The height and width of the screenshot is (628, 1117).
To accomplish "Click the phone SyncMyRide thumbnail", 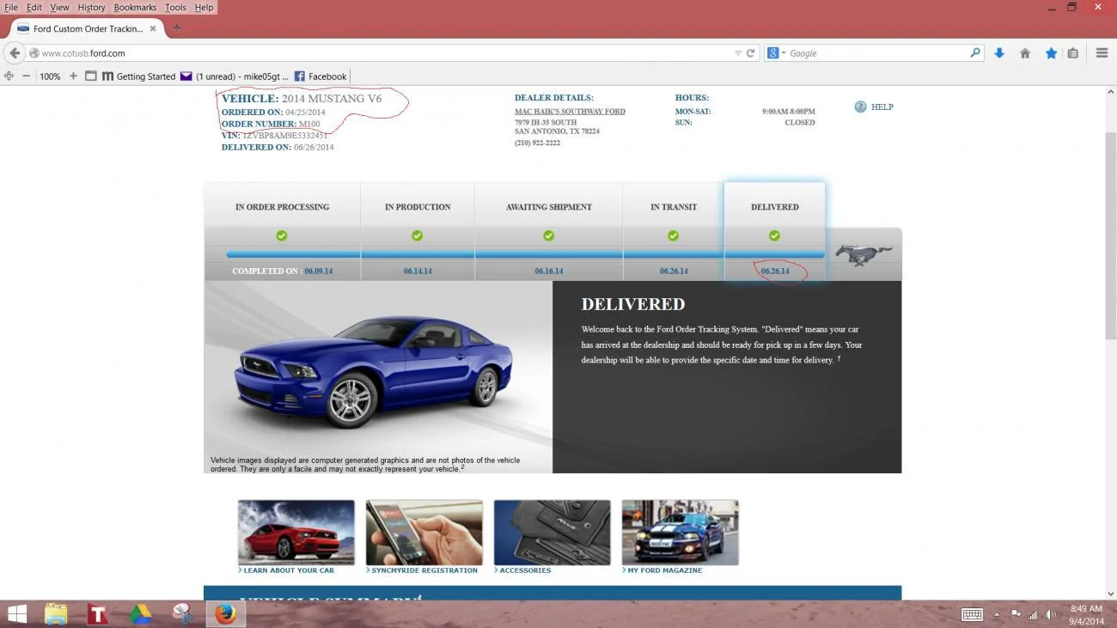I will pyautogui.click(x=424, y=533).
